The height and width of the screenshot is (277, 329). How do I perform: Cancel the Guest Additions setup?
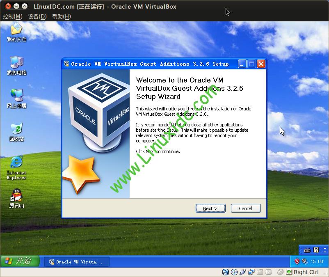tap(246, 208)
